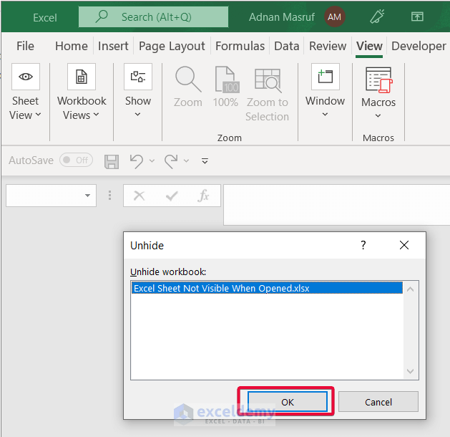Click the ribbon display options icon
The width and height of the screenshot is (450, 437).
417,16
